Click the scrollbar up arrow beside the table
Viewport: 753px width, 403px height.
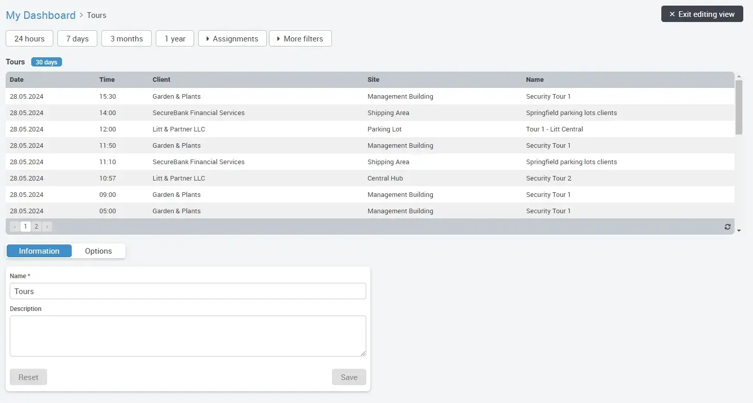coord(739,75)
